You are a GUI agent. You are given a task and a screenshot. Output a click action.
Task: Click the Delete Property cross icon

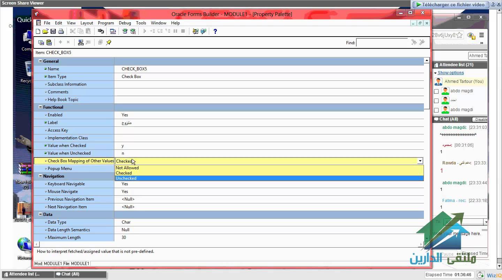coord(68,42)
